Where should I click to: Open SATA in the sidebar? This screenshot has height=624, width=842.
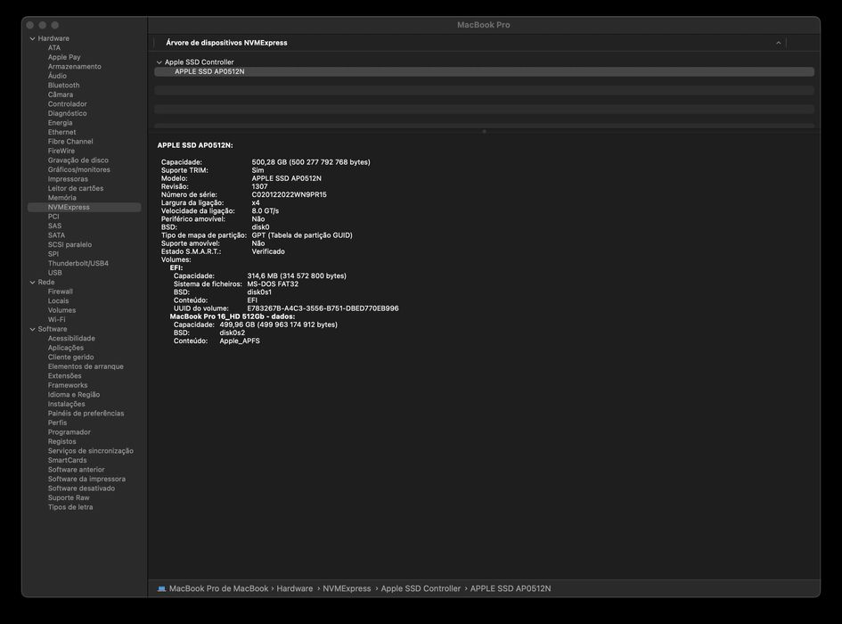click(56, 235)
